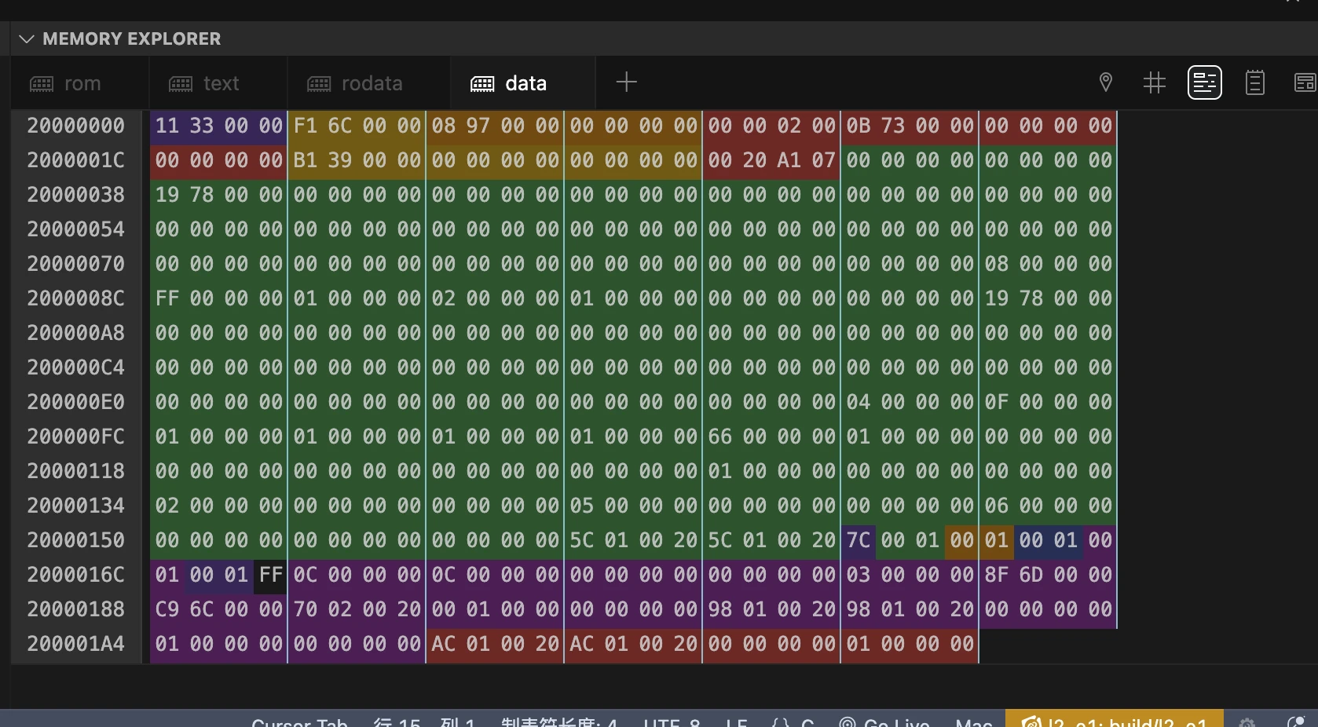1318x727 pixels.
Task: Click the panel layout icon at far right
Action: (1304, 82)
